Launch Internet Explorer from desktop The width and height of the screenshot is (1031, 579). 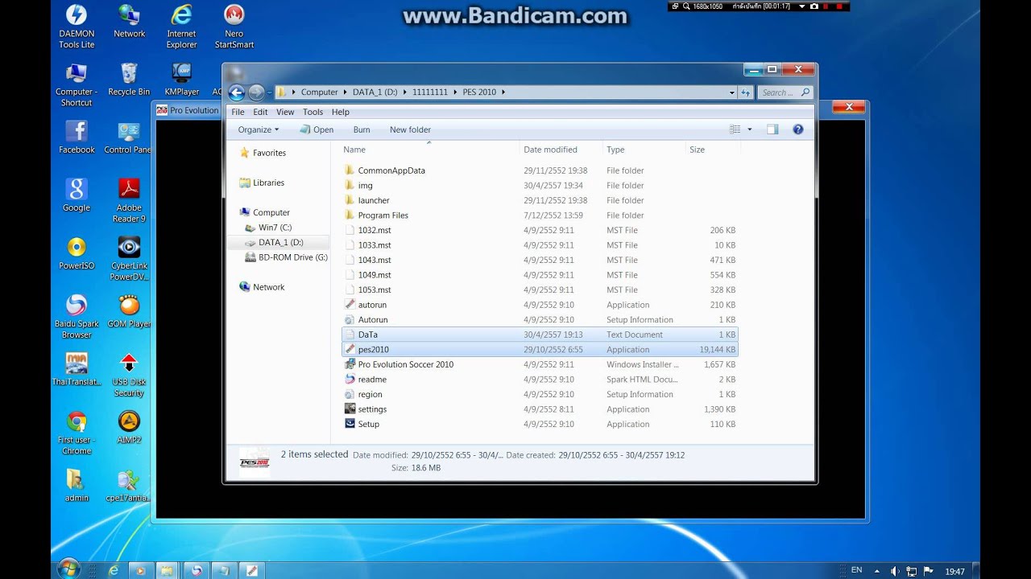tap(181, 27)
